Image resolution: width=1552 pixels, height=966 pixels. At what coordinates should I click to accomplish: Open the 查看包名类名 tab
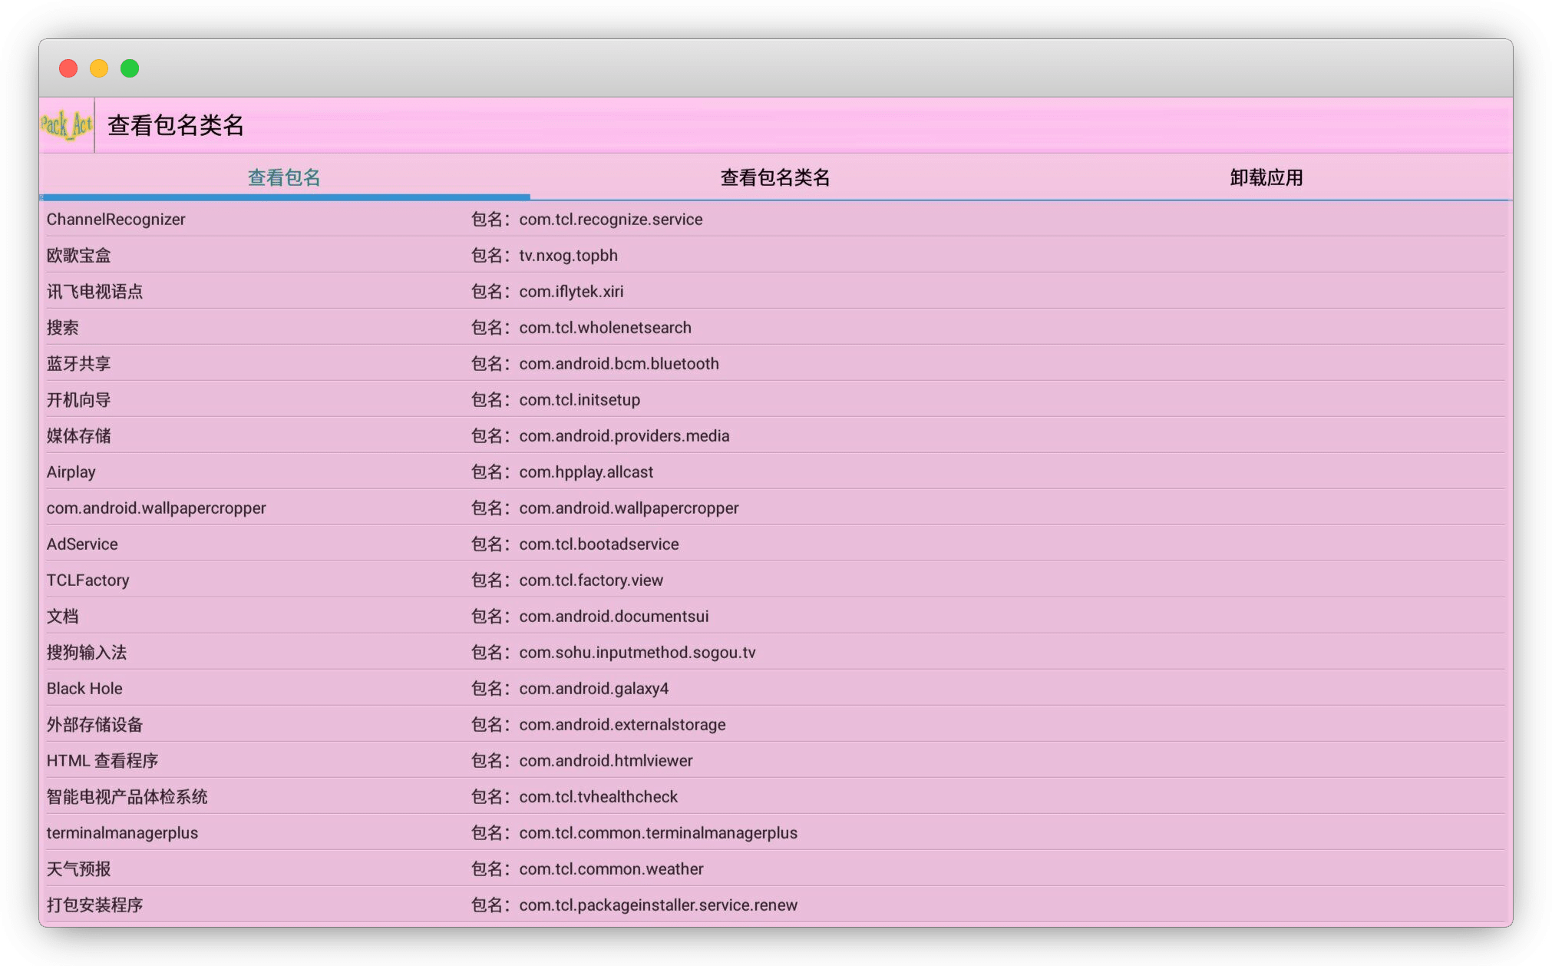coord(775,177)
